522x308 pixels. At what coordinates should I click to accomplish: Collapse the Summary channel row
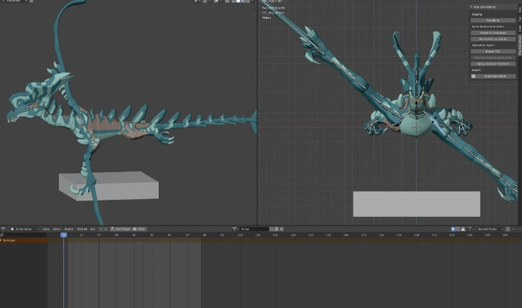[x=1, y=240]
